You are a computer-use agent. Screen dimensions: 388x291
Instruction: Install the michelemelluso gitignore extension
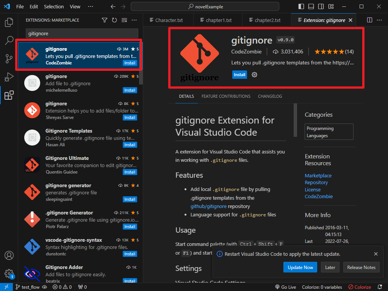130,90
